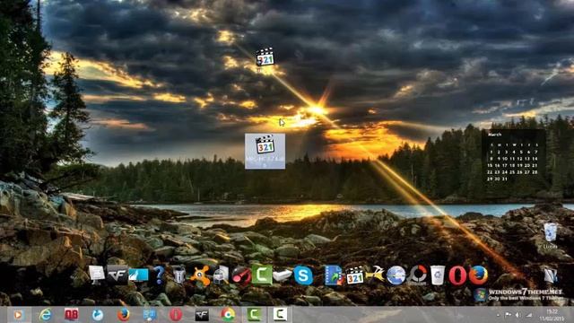Open the network signal tray icon
This screenshot has height=323, width=574.
[528, 315]
